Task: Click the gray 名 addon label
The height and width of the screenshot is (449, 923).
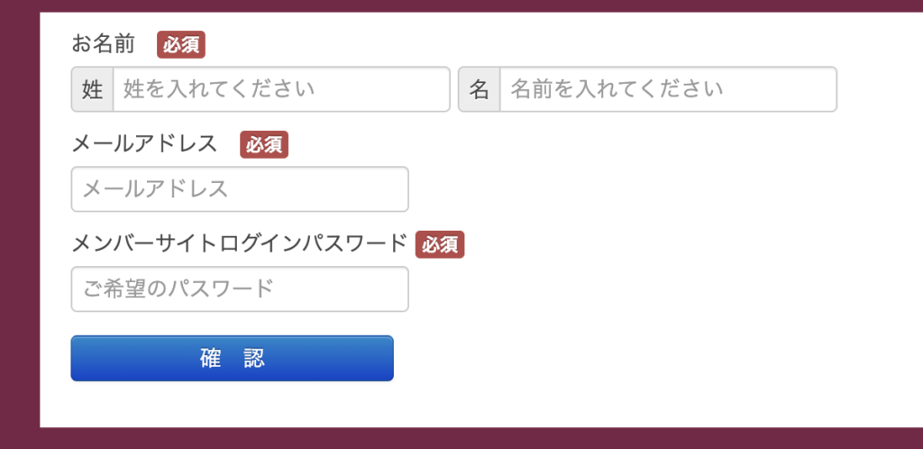Action: coord(480,89)
